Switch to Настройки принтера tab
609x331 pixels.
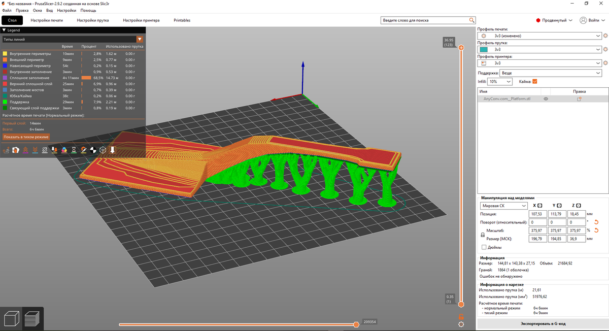(141, 20)
